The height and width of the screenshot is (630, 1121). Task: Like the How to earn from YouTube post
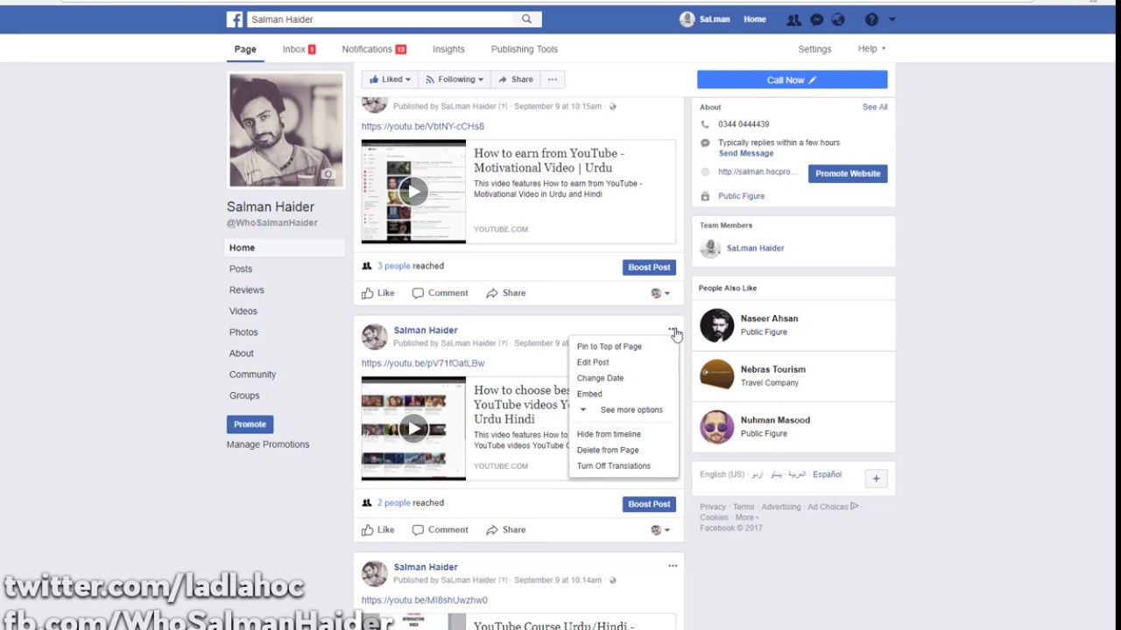point(378,293)
